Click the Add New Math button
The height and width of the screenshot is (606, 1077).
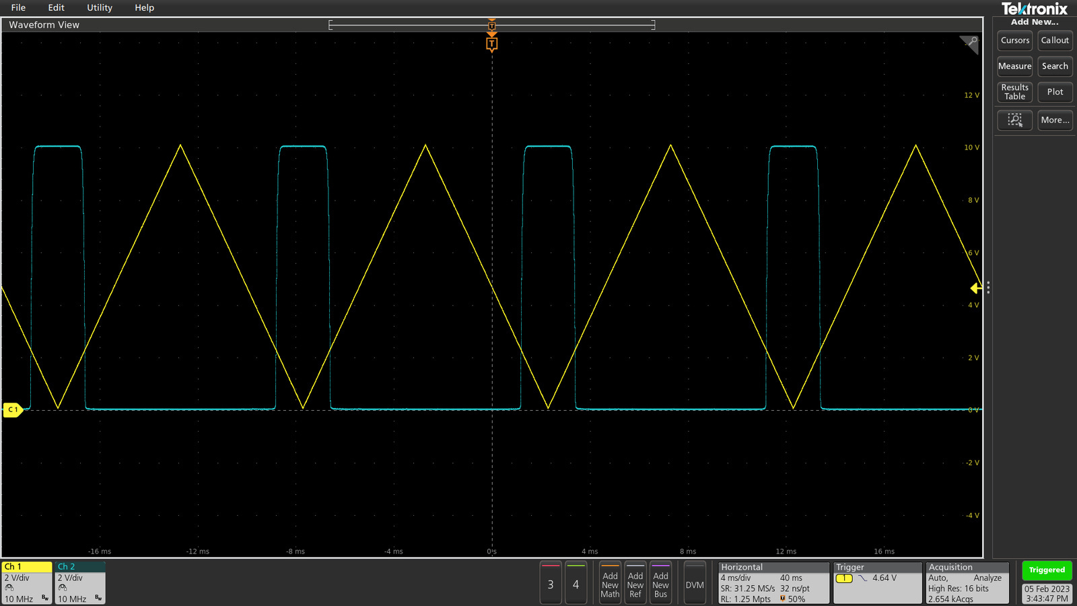click(x=609, y=583)
